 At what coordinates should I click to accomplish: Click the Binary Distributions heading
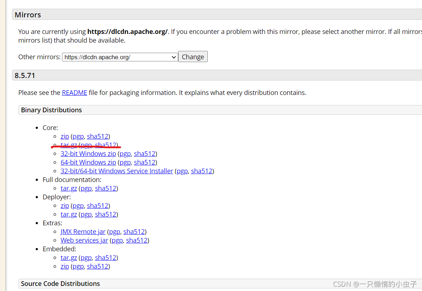tap(52, 110)
